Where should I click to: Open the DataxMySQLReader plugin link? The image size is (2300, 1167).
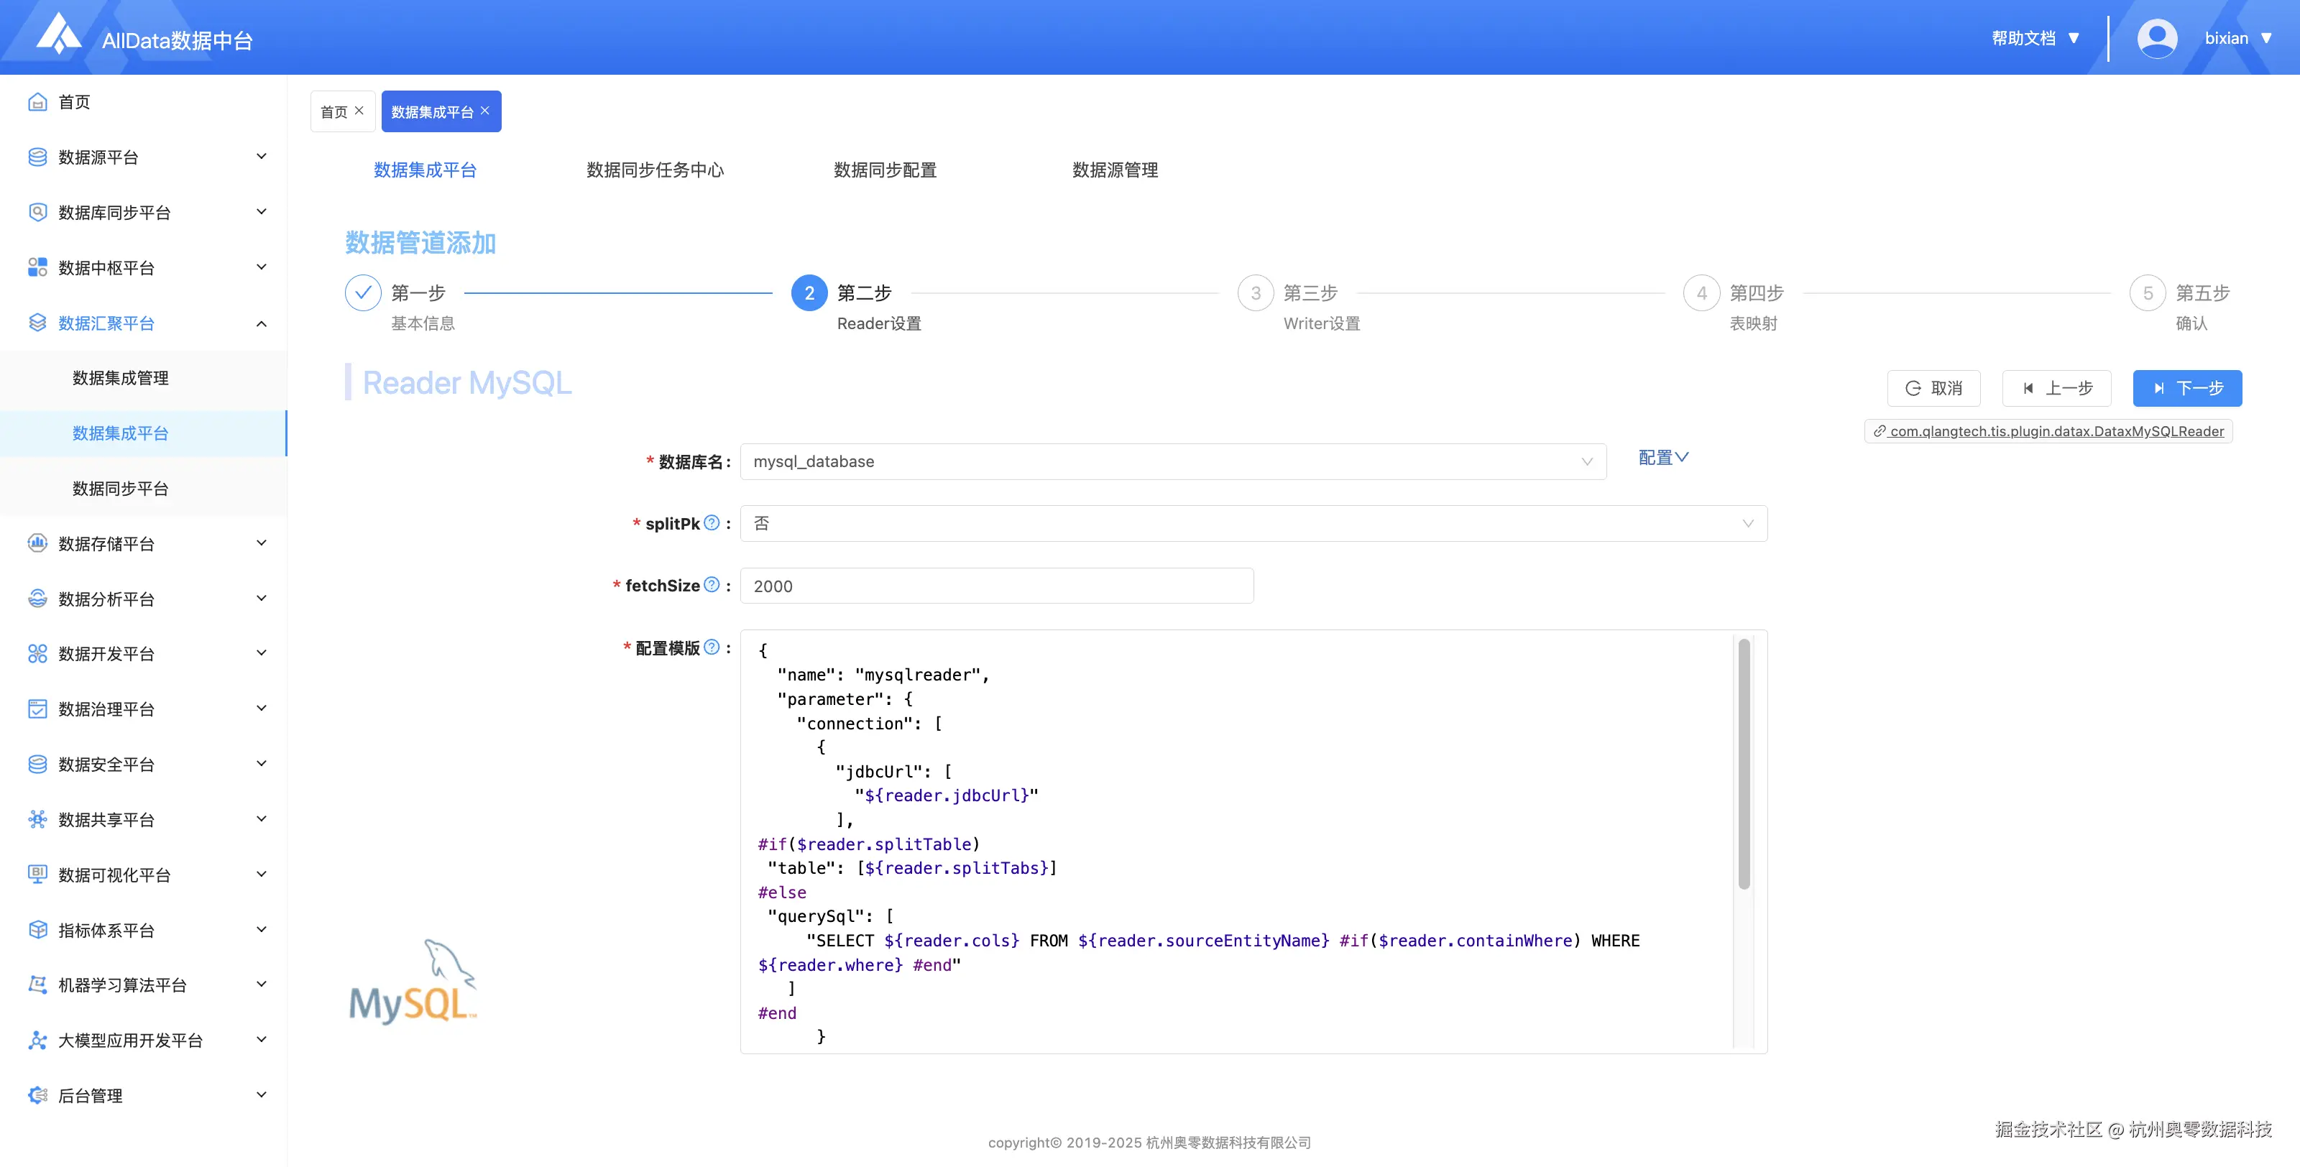(2056, 430)
